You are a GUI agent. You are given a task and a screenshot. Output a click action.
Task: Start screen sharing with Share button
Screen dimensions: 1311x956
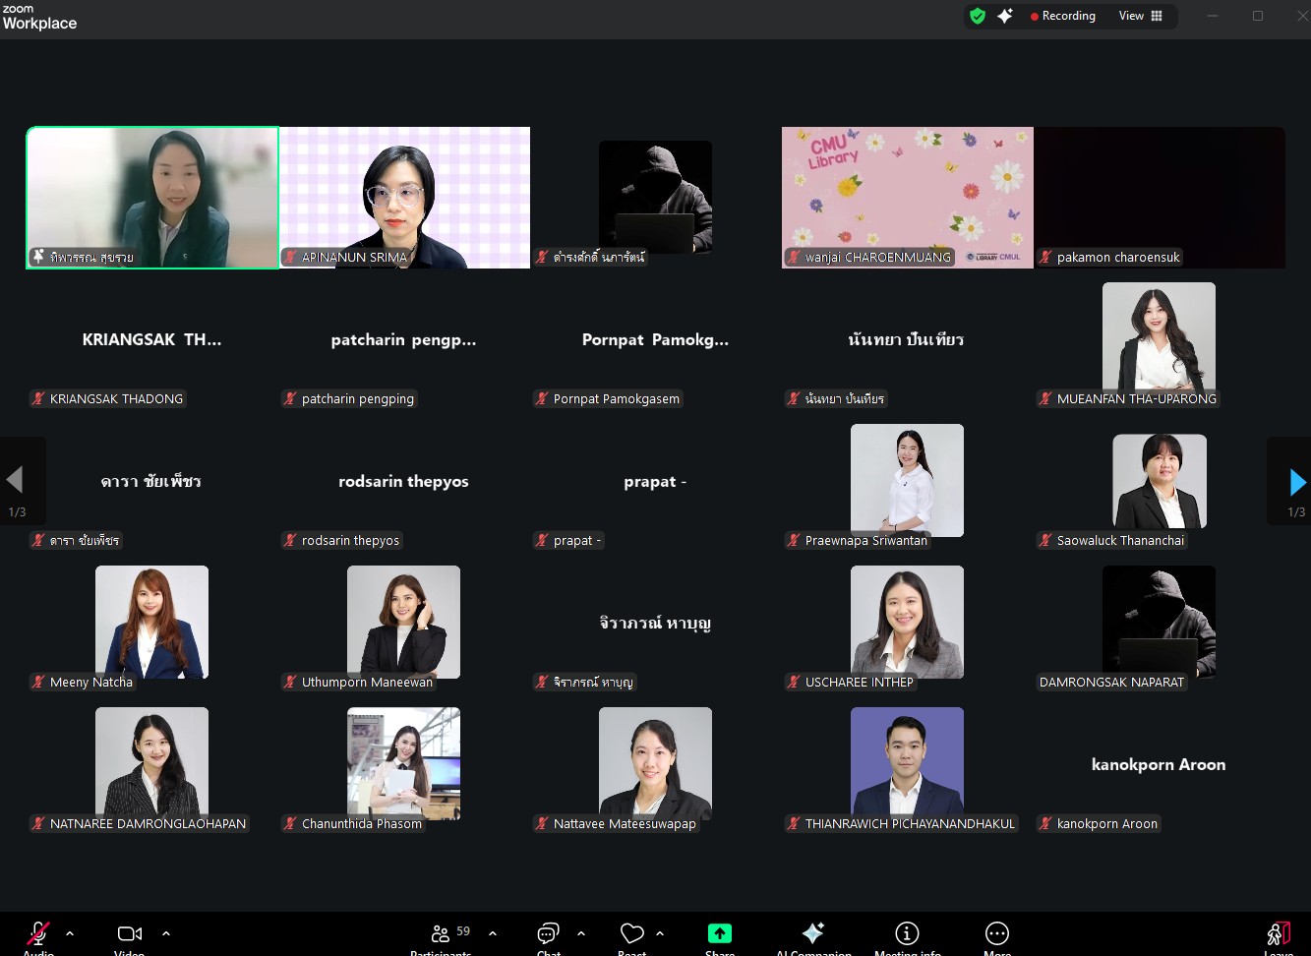tap(720, 934)
